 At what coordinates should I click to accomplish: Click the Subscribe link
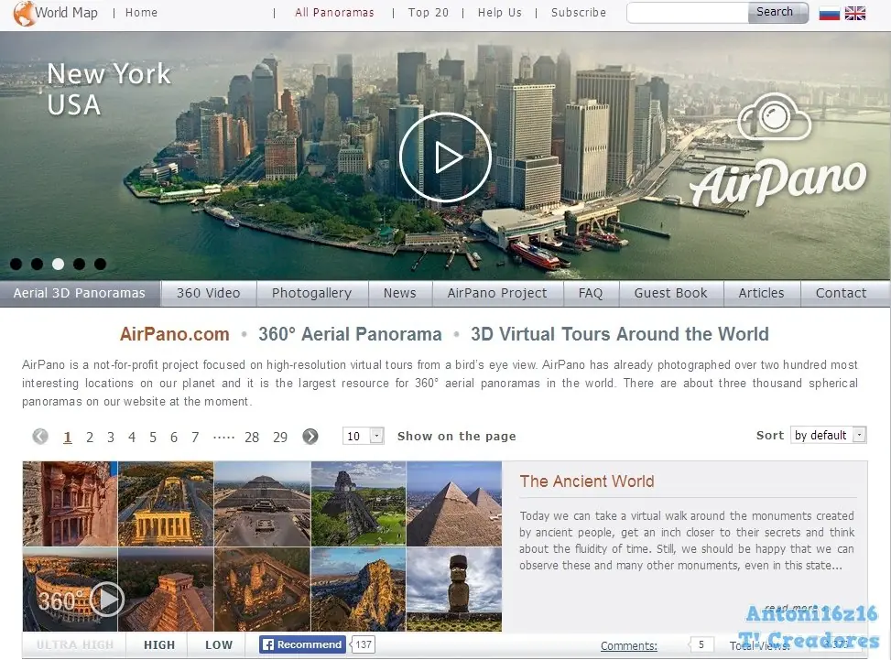(x=579, y=13)
